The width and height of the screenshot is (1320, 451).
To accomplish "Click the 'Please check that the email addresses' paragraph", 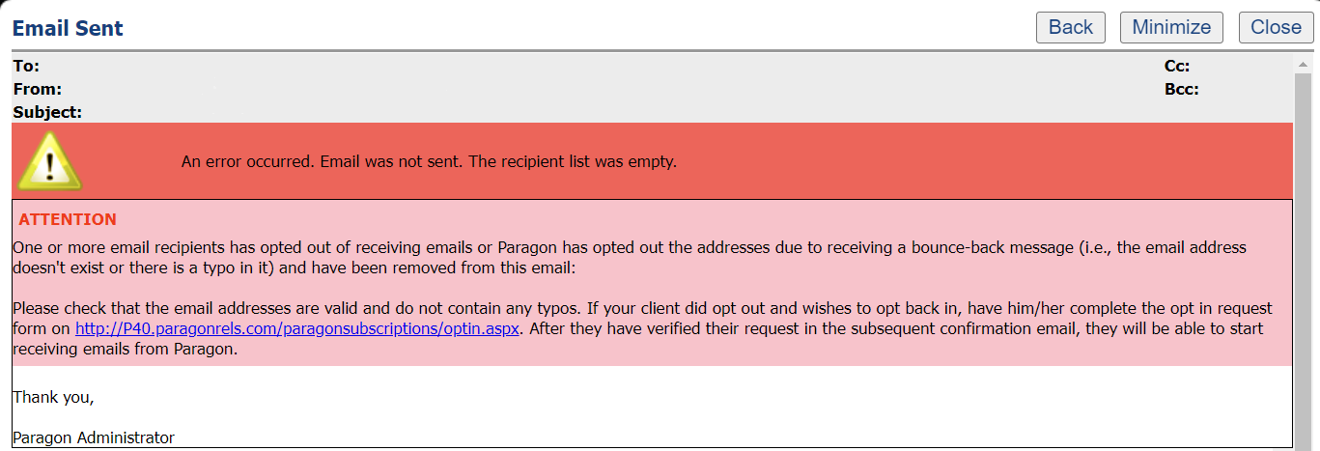I will [579, 309].
